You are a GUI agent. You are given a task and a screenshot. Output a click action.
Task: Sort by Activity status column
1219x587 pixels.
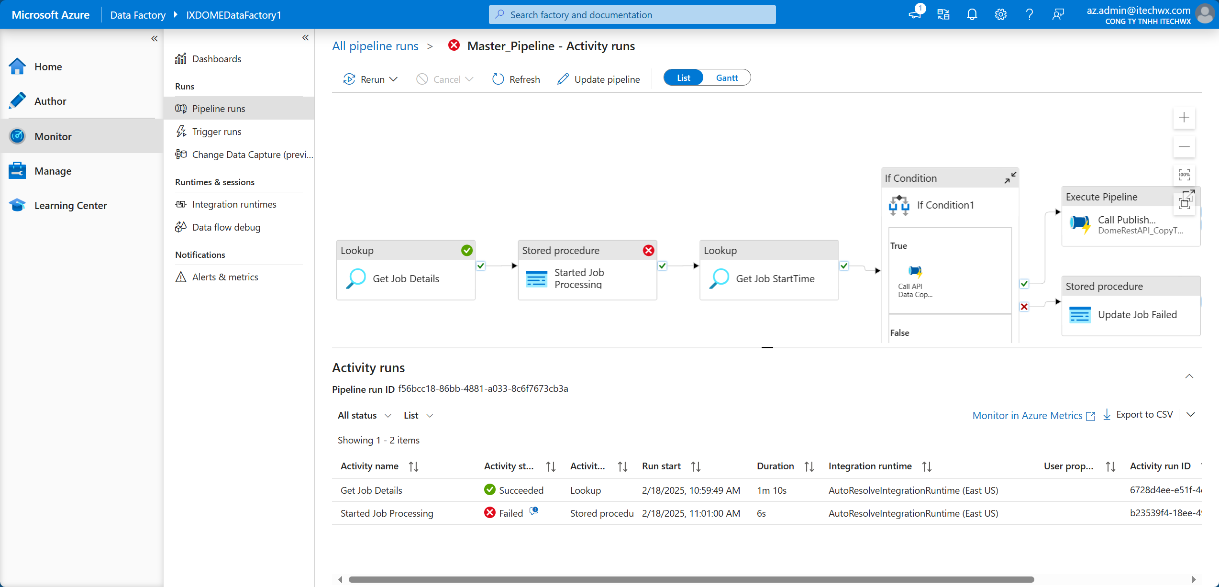coord(551,466)
